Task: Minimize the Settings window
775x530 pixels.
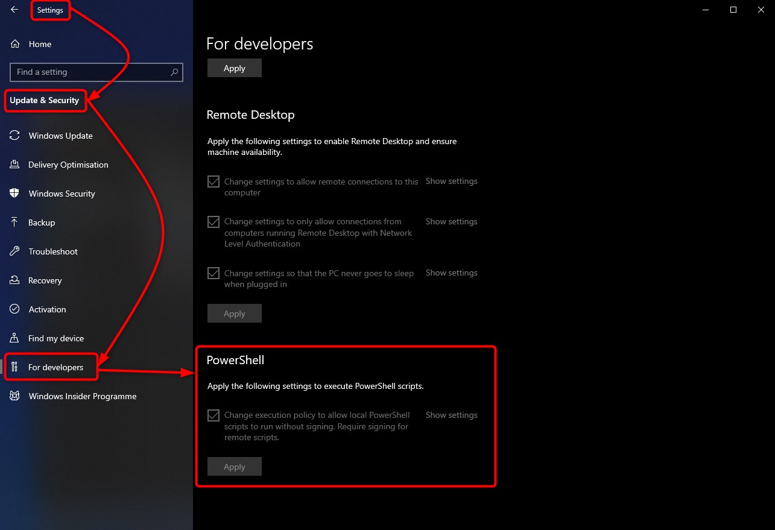Action: tap(706, 10)
